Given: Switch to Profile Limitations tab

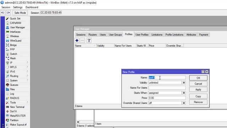Looking at the screenshot, I should pos(174,35).
